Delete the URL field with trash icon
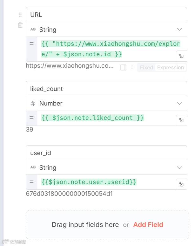 (x=20, y=25)
